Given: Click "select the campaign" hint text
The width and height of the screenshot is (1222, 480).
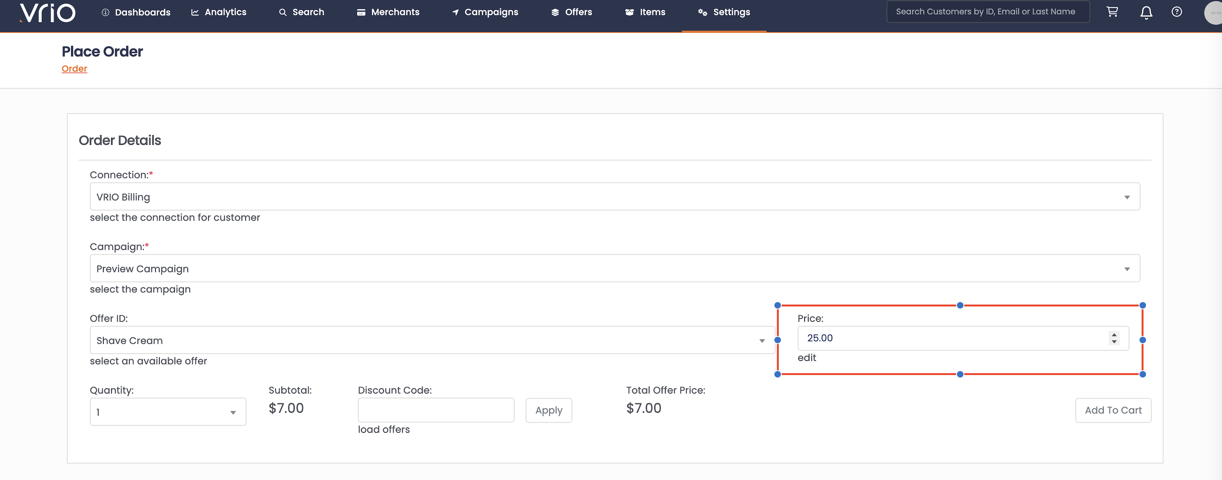Looking at the screenshot, I should point(140,289).
